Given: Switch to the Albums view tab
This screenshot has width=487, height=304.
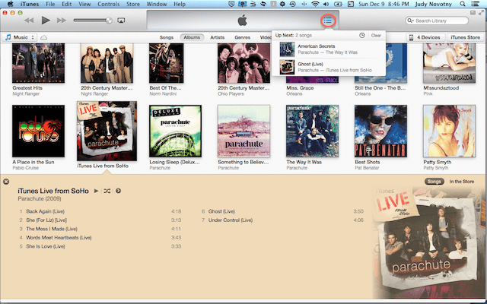Looking at the screenshot, I should pyautogui.click(x=192, y=37).
